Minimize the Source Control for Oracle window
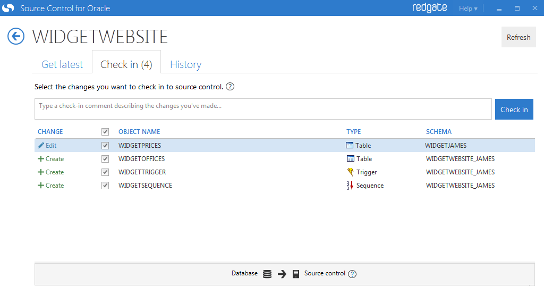Image resolution: width=544 pixels, height=286 pixels. click(x=499, y=9)
